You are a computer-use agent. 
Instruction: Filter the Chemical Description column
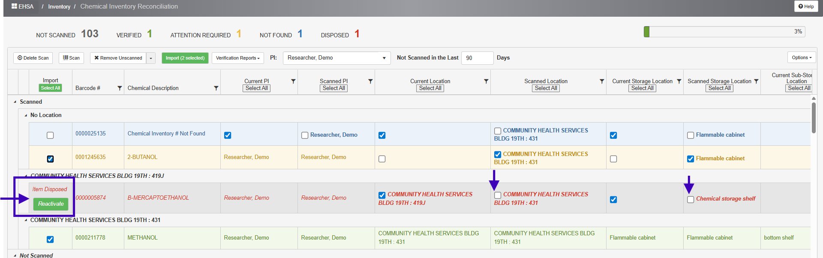pyautogui.click(x=216, y=88)
